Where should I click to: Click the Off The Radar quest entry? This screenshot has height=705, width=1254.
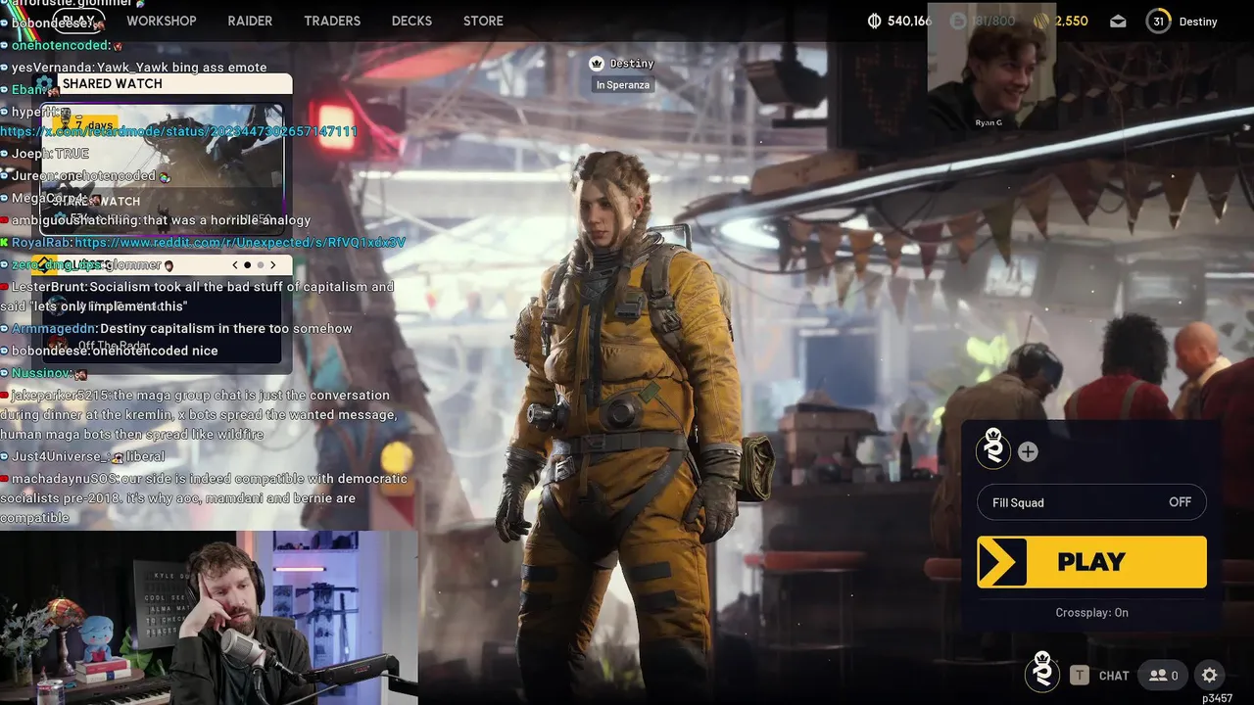[x=163, y=346]
